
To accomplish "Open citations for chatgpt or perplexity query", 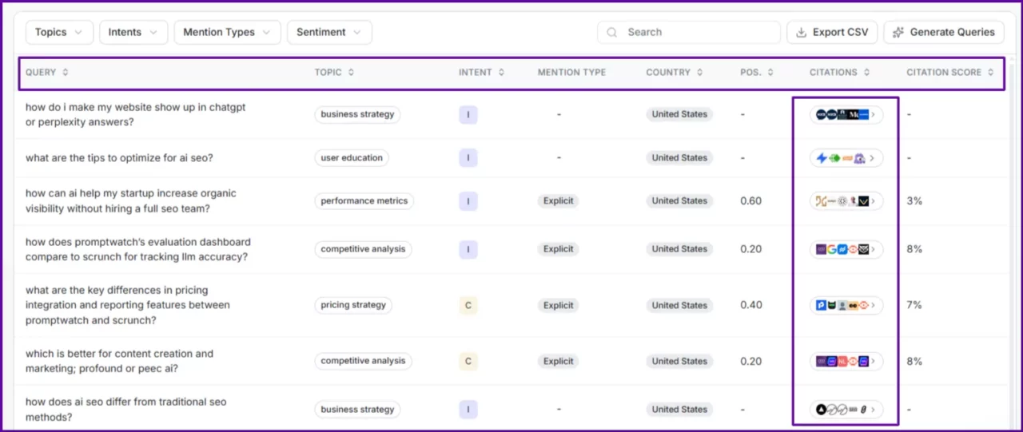I will (846, 114).
